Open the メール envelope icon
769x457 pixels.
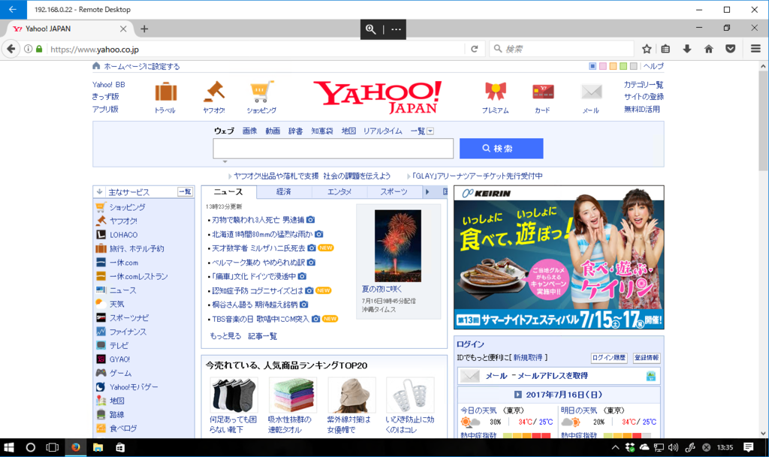tap(591, 92)
